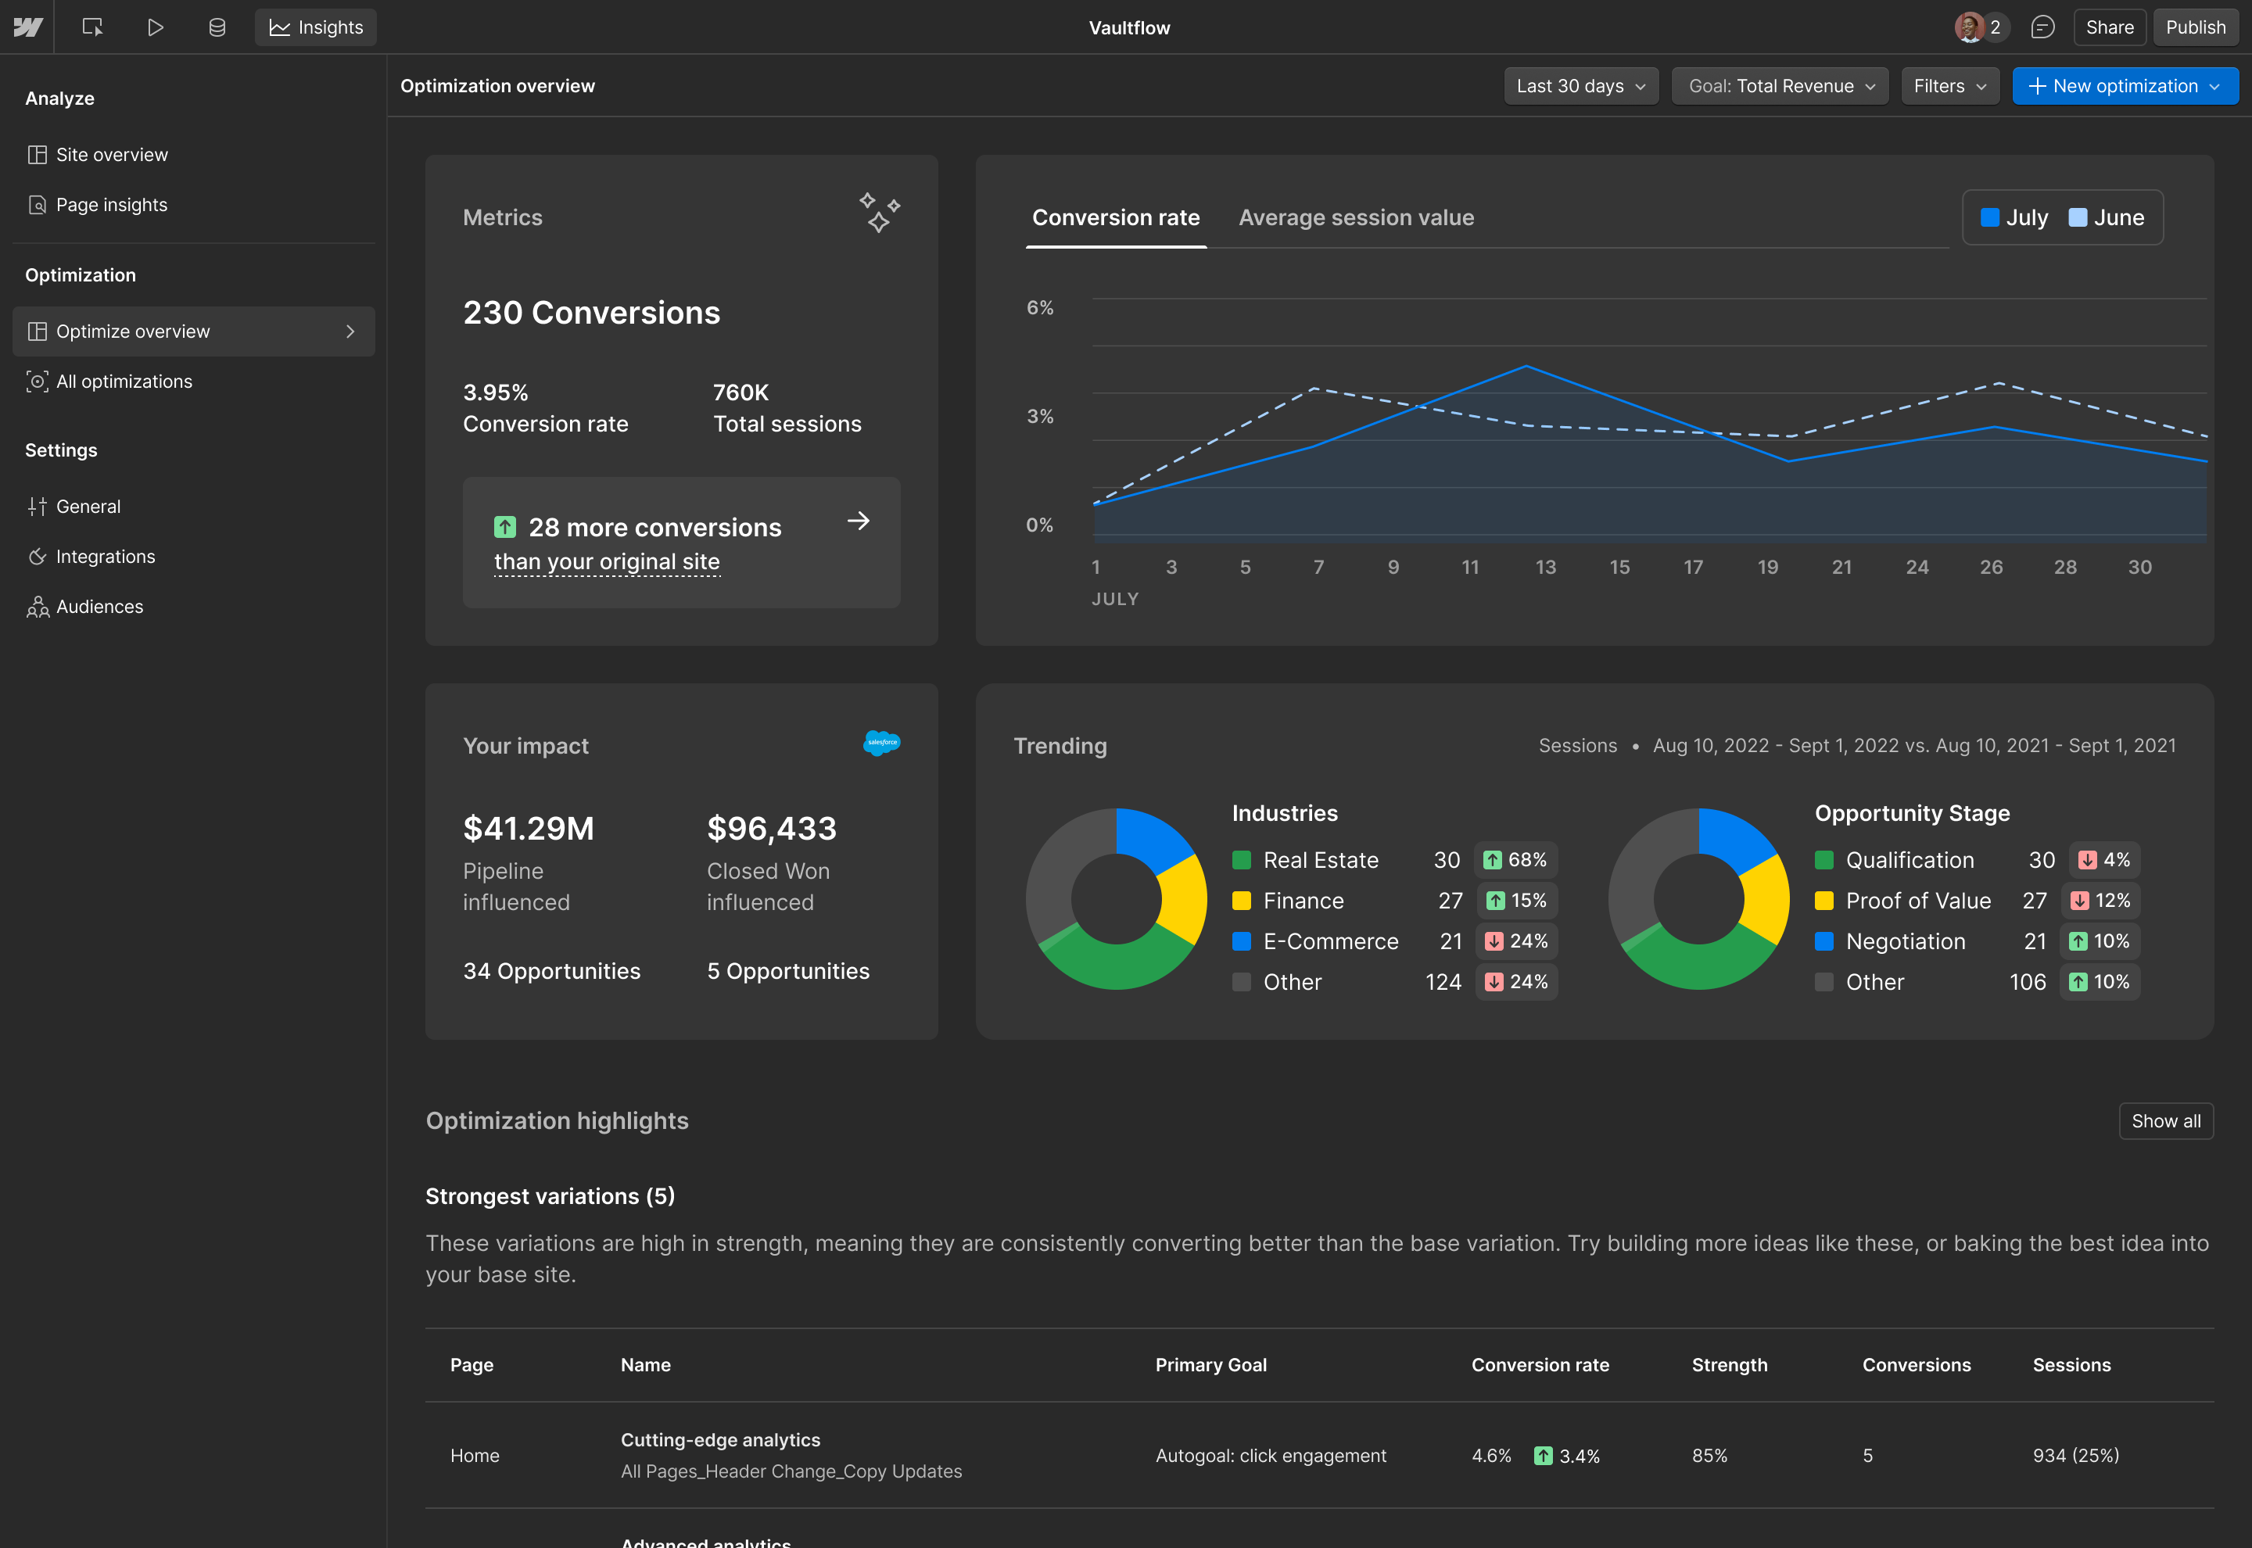2252x1548 pixels.
Task: Select the Designer cursor tool icon
Action: click(92, 27)
